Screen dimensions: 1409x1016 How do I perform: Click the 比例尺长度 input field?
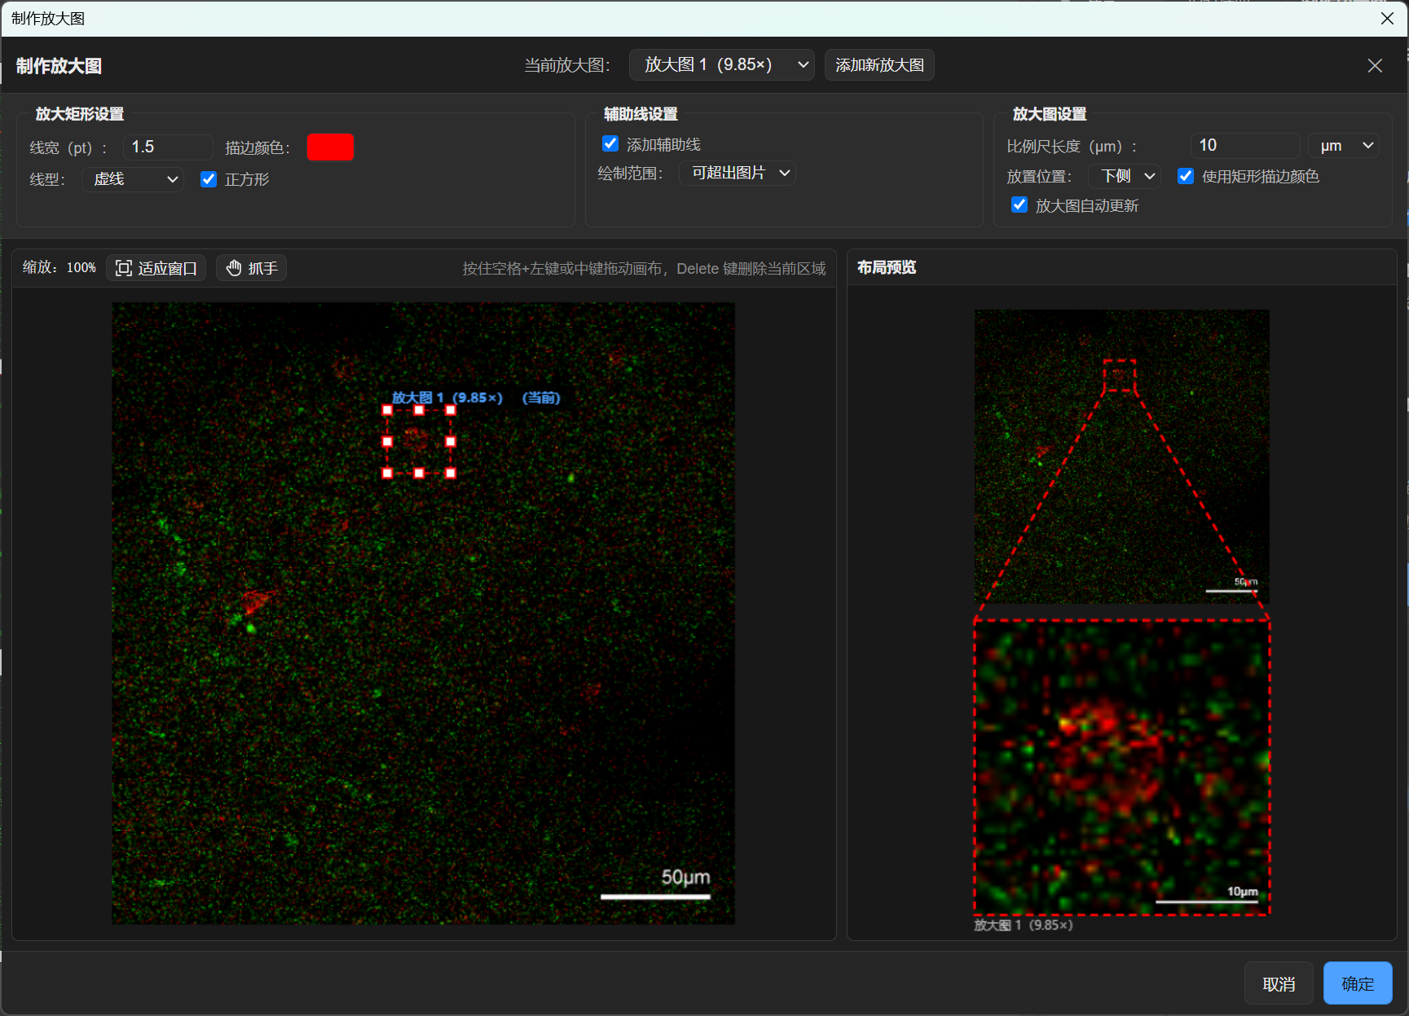pos(1244,146)
